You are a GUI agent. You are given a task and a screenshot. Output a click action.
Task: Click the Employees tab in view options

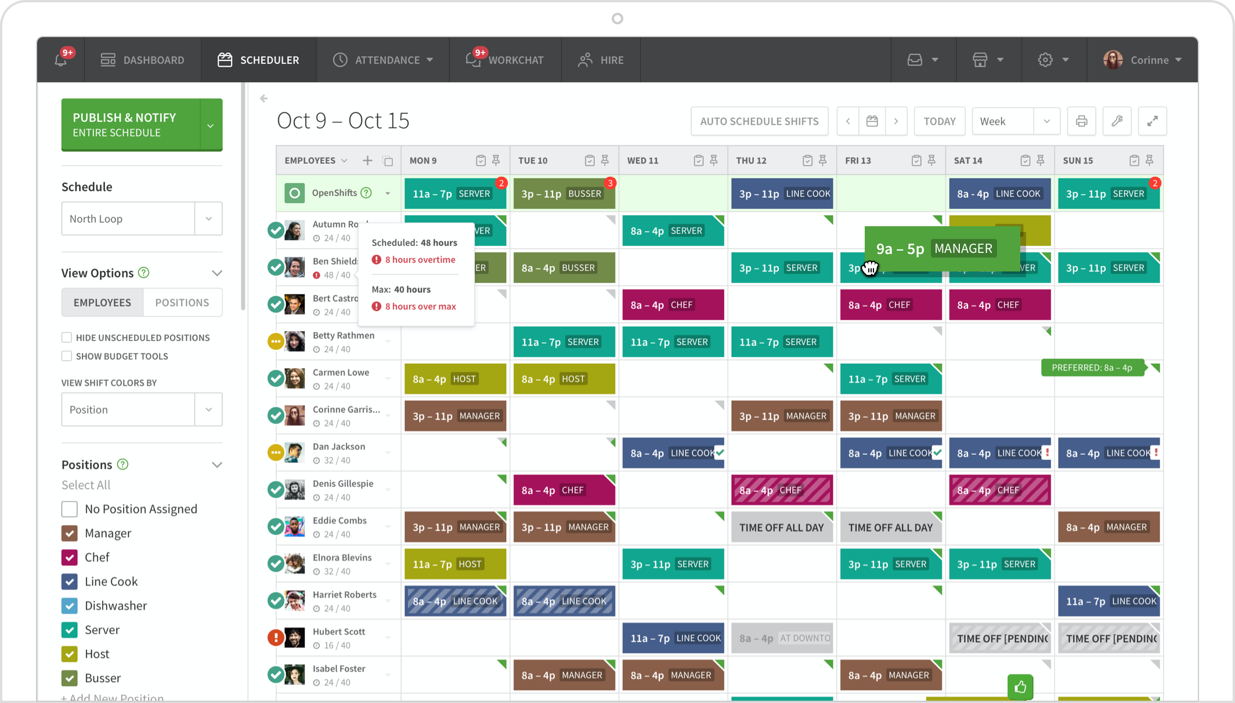click(x=102, y=303)
